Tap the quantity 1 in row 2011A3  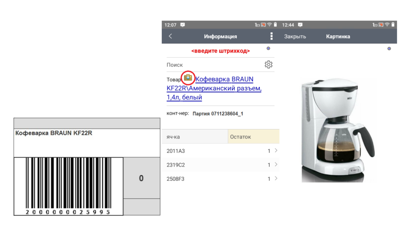(x=269, y=151)
